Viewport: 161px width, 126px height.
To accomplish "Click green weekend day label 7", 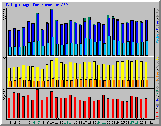I will [39, 123].
